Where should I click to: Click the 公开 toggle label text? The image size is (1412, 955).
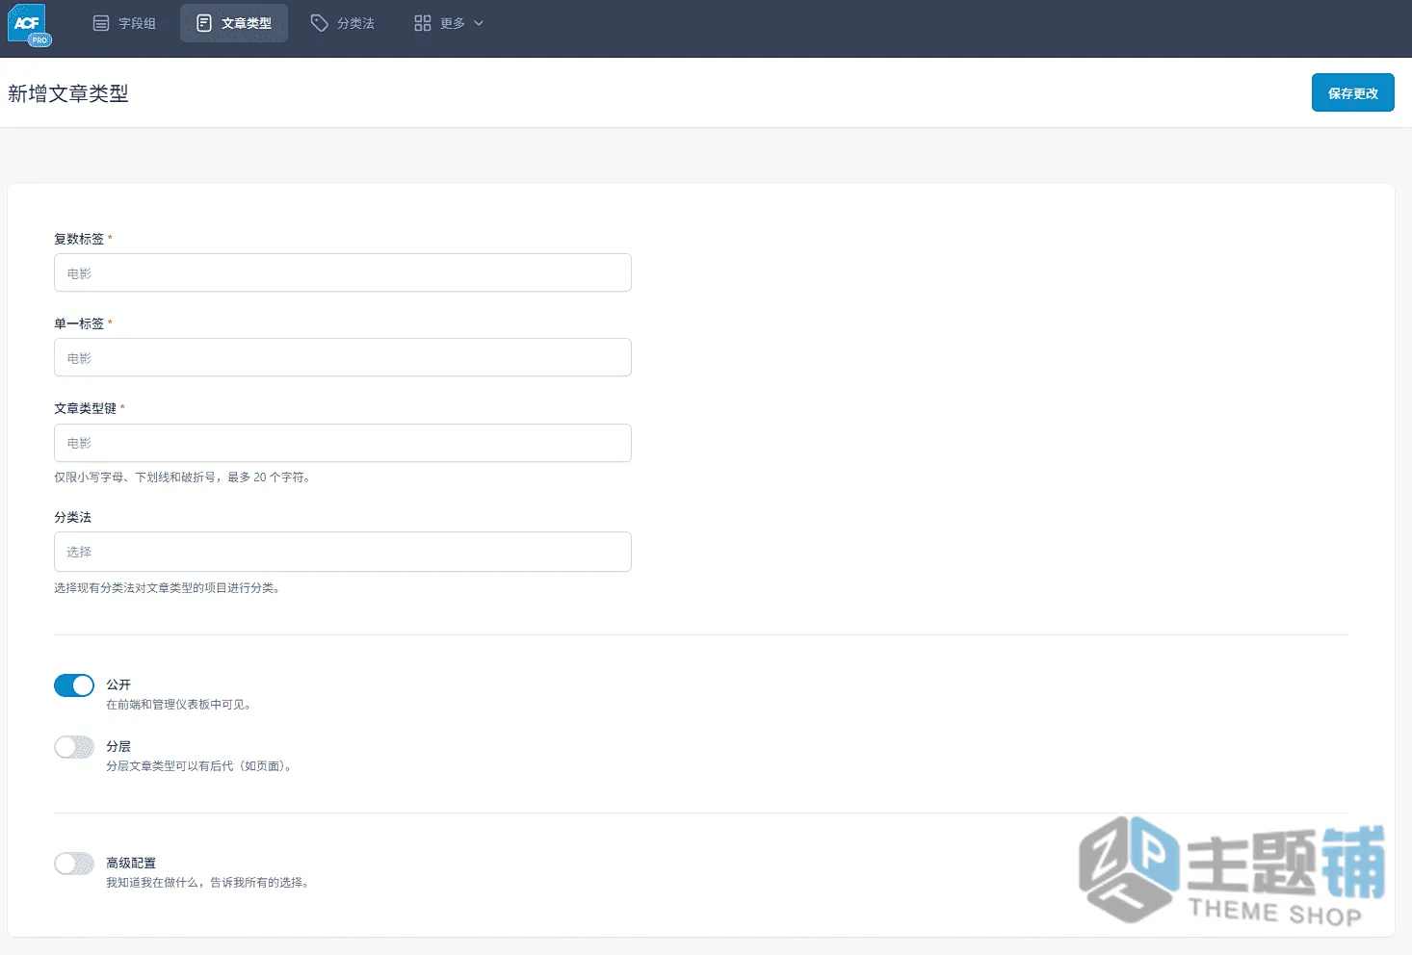118,684
